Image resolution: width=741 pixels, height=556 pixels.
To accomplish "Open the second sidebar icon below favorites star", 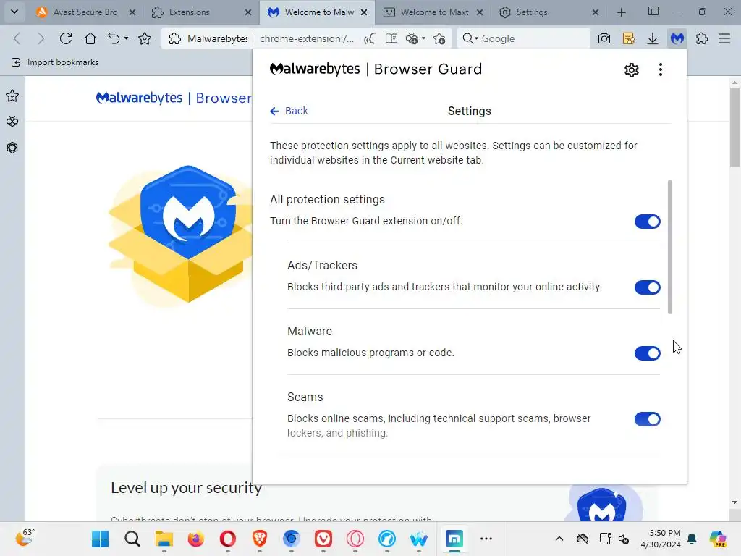I will [x=12, y=122].
